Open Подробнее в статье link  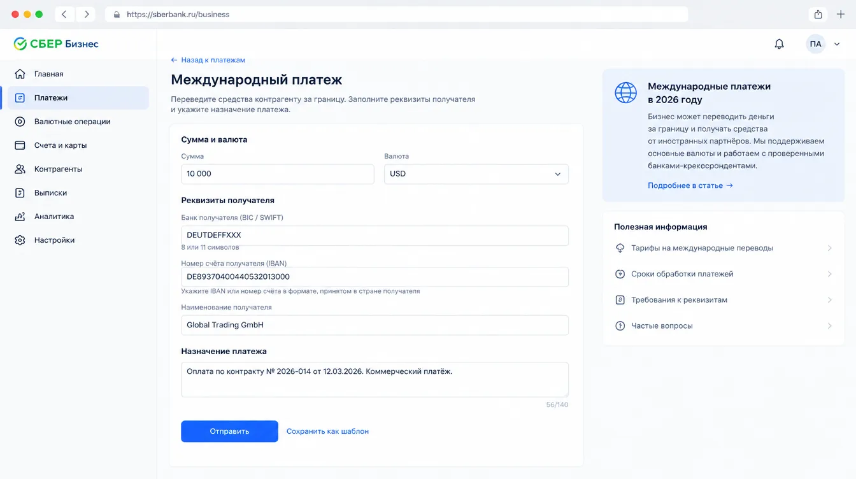click(x=690, y=185)
